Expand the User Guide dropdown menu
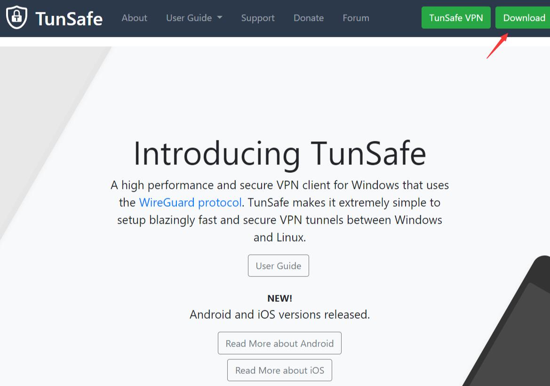Screen dimensions: 550x386 [x=194, y=18]
